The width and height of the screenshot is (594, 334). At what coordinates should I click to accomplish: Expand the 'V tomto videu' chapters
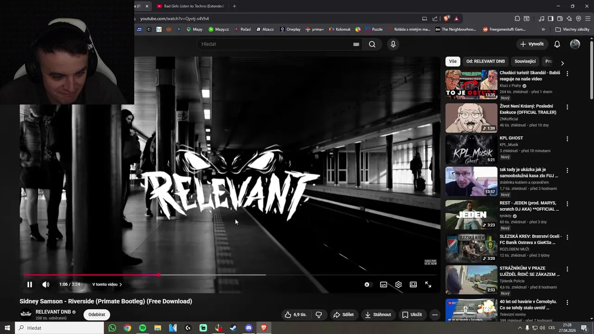107,284
